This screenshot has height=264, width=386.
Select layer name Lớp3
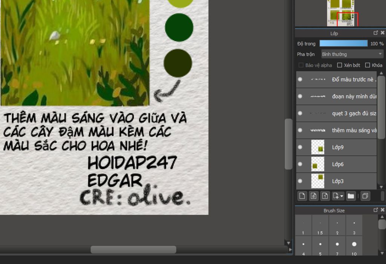tap(338, 181)
